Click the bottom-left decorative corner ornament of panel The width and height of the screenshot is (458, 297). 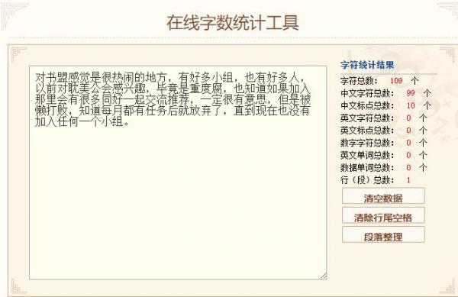(18, 286)
